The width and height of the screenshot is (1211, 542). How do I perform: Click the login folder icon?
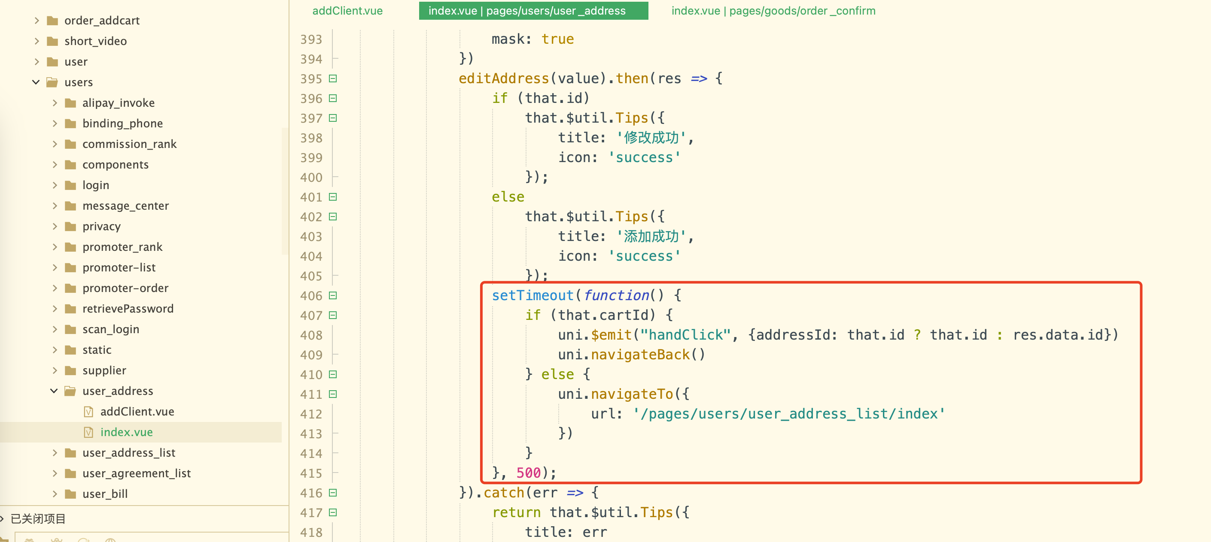70,185
